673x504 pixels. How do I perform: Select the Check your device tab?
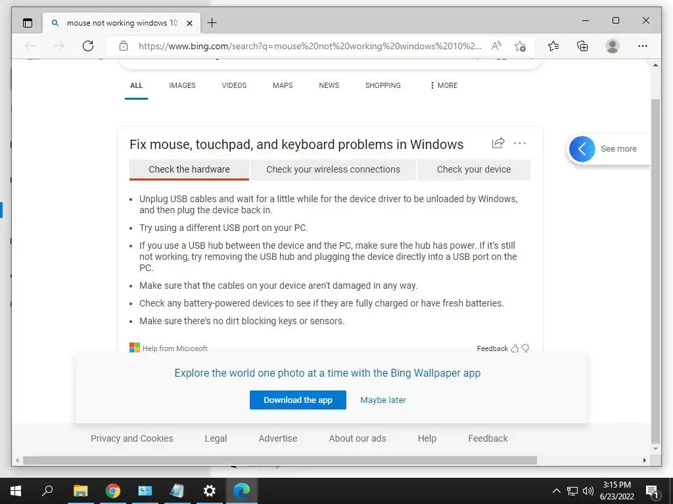coord(474,170)
